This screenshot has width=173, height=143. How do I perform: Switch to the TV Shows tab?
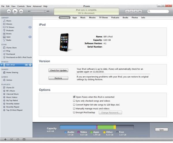click(104, 18)
